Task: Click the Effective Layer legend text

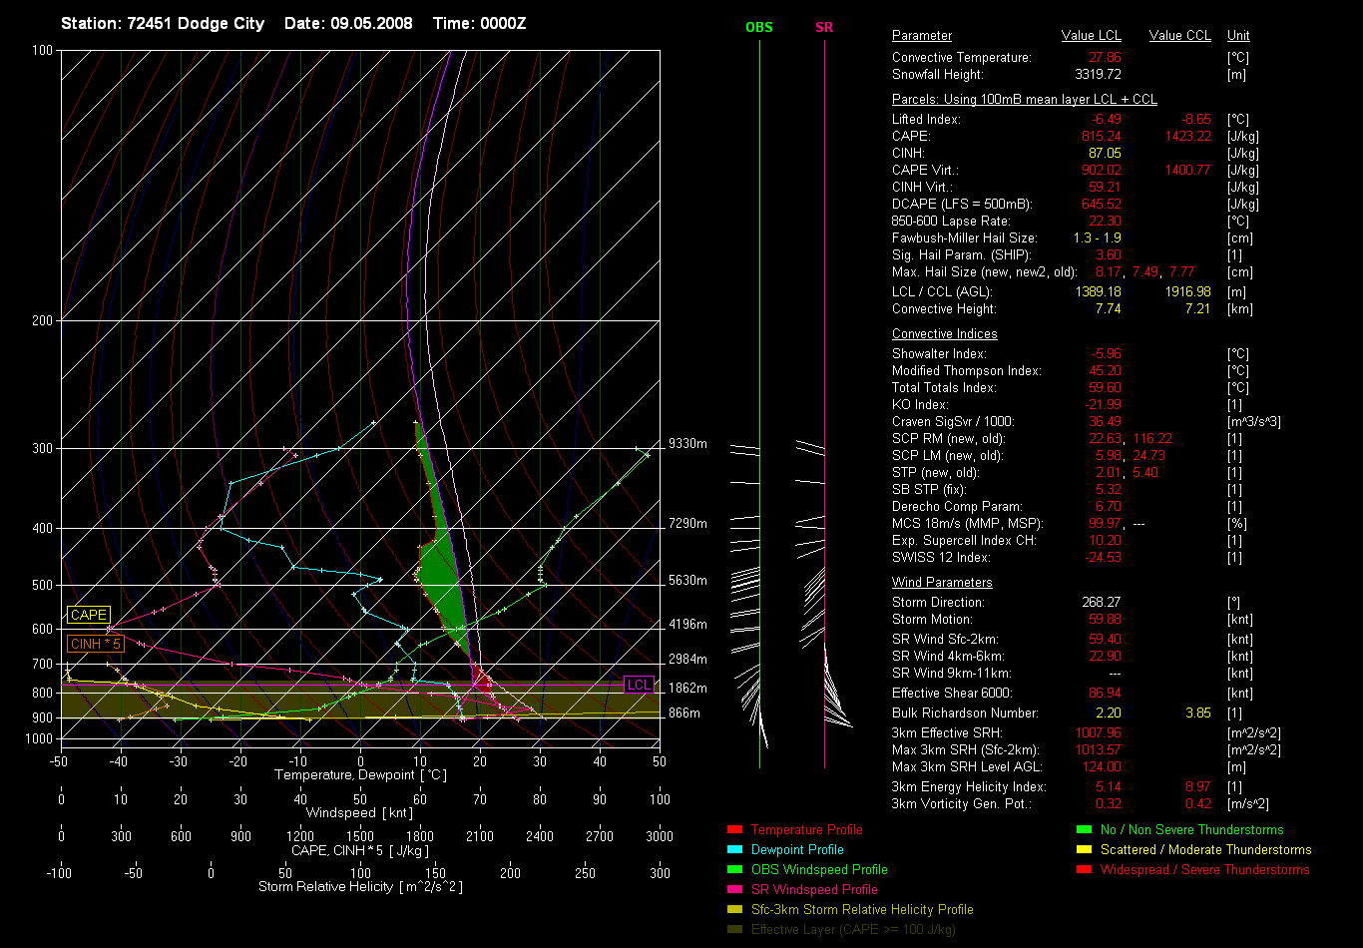Action: [x=853, y=930]
